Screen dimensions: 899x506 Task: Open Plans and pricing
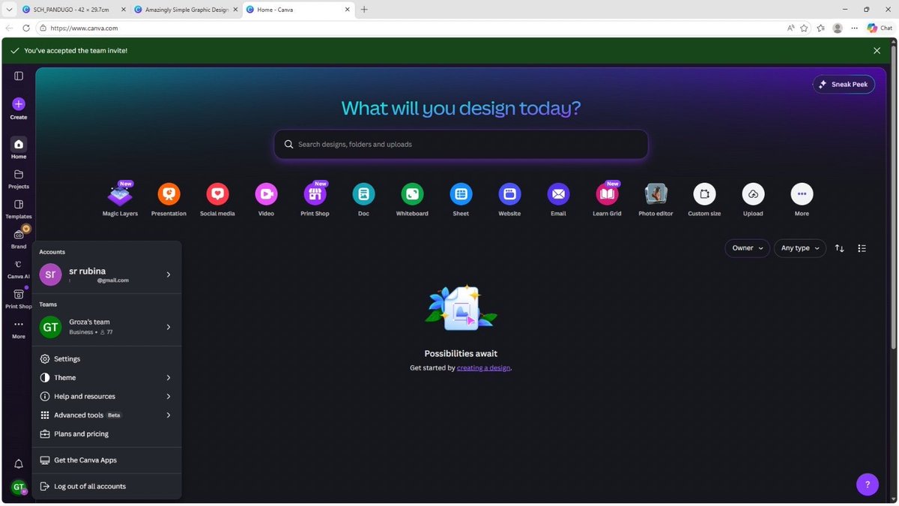pyautogui.click(x=106, y=434)
